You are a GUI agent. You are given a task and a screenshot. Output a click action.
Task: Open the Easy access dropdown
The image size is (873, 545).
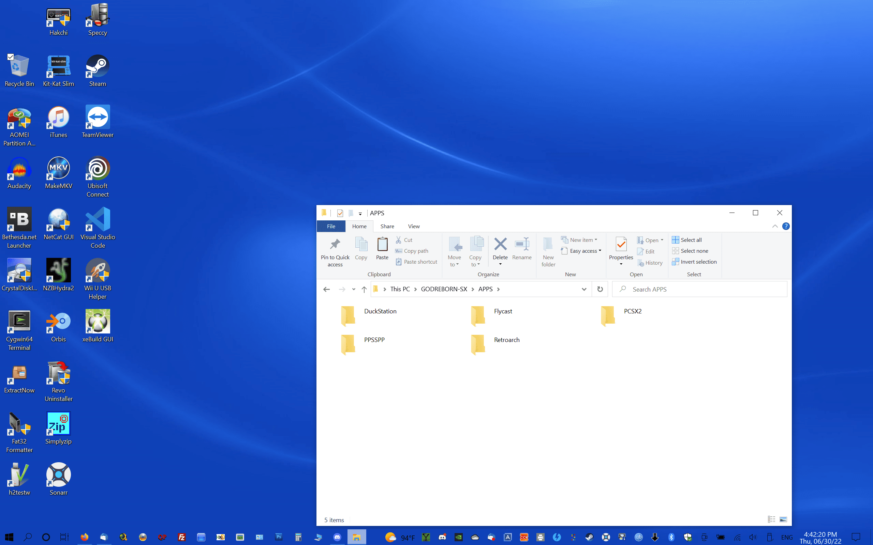point(581,251)
